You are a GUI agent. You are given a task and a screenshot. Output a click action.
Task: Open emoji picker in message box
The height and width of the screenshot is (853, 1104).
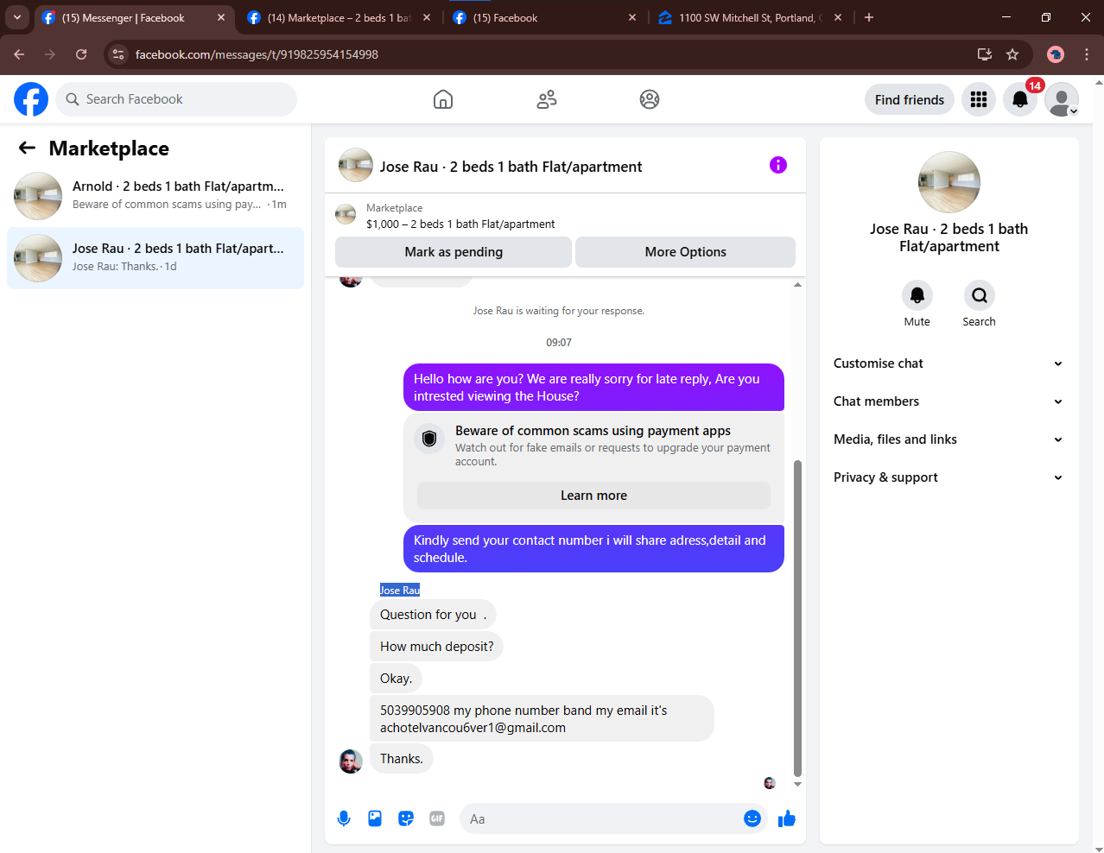click(x=752, y=818)
